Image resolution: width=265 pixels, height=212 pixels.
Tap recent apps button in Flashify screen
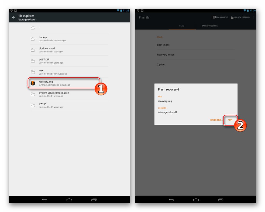(x=221, y=200)
